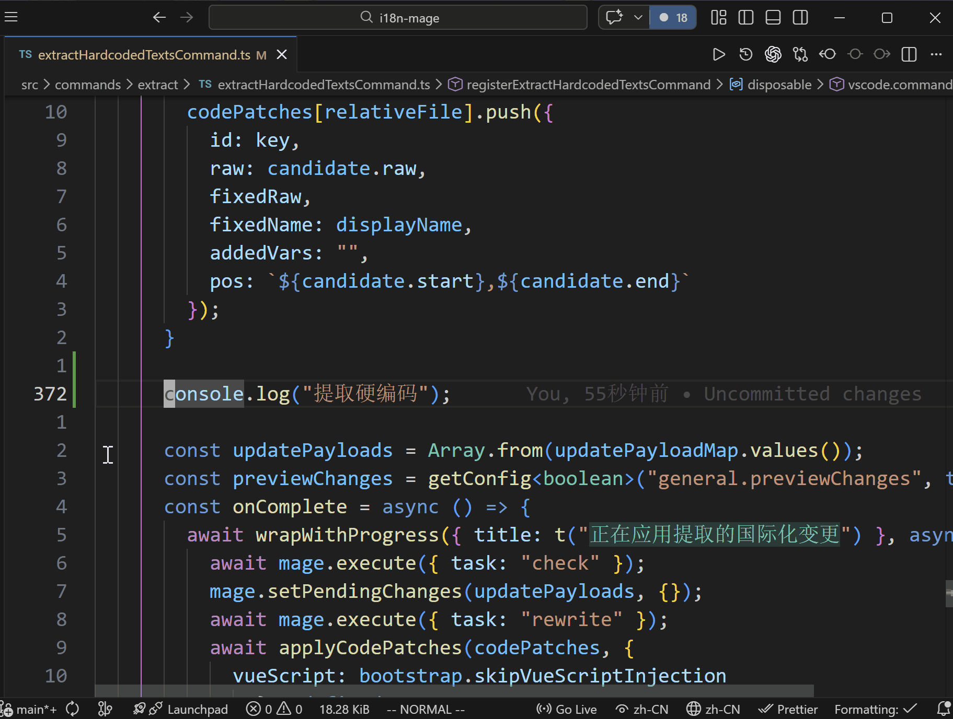Open the file history timeline icon
This screenshot has height=719, width=953.
coord(746,54)
